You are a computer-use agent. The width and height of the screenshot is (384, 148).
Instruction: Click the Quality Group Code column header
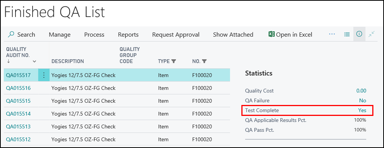coord(129,55)
